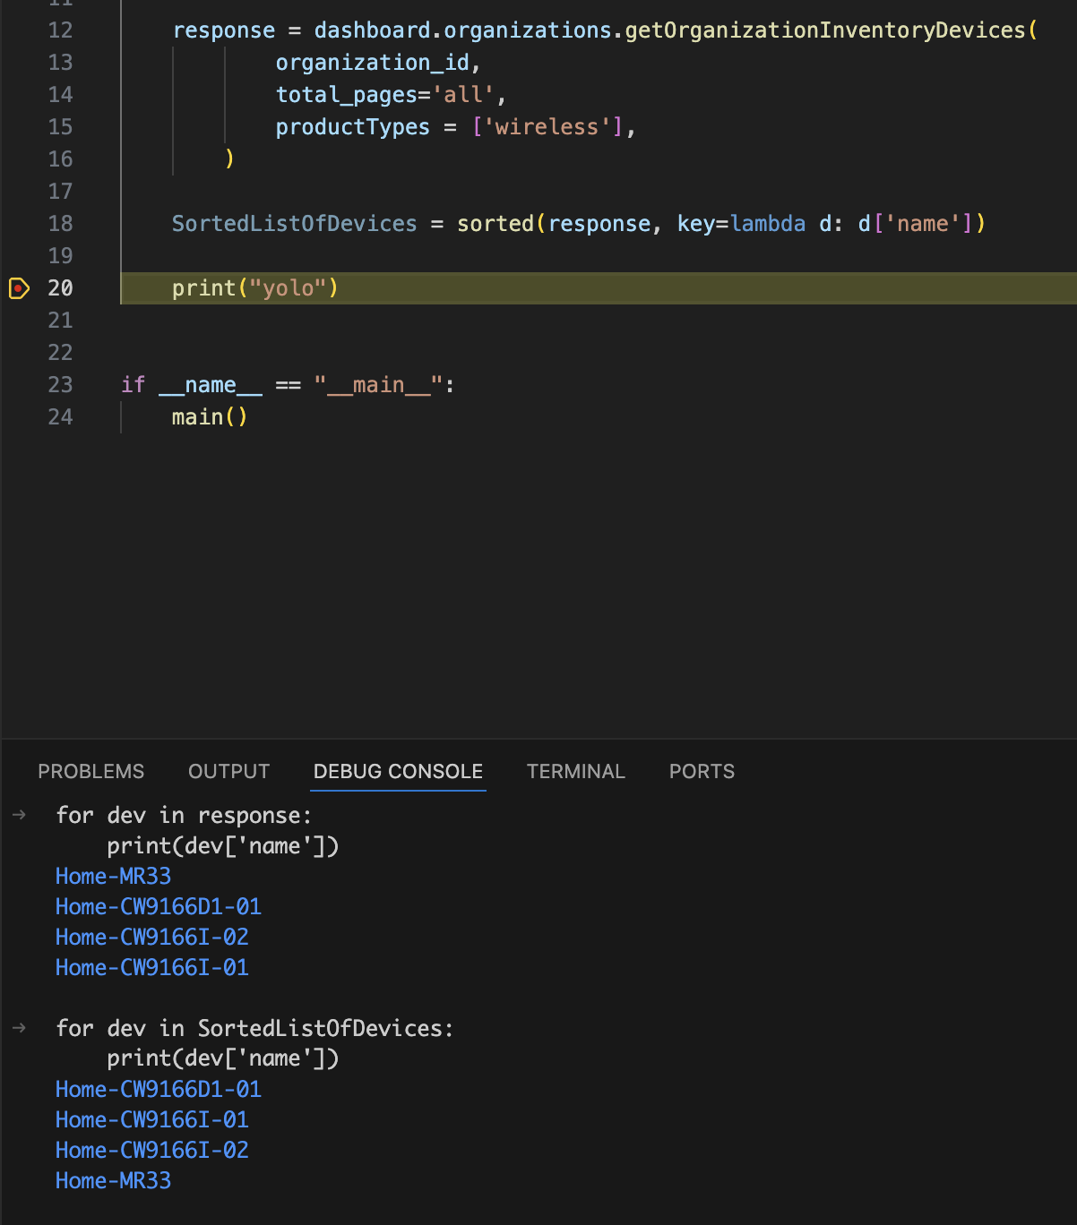Viewport: 1077px width, 1225px height.
Task: Click the Home-CW9166D1-01 link in first listing
Action: pyautogui.click(x=158, y=906)
